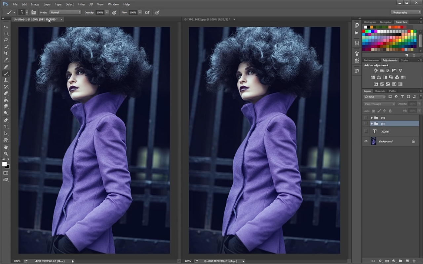Select the Brush tool in the toolbox
Viewport: 423px width, 264px height.
coord(6,74)
